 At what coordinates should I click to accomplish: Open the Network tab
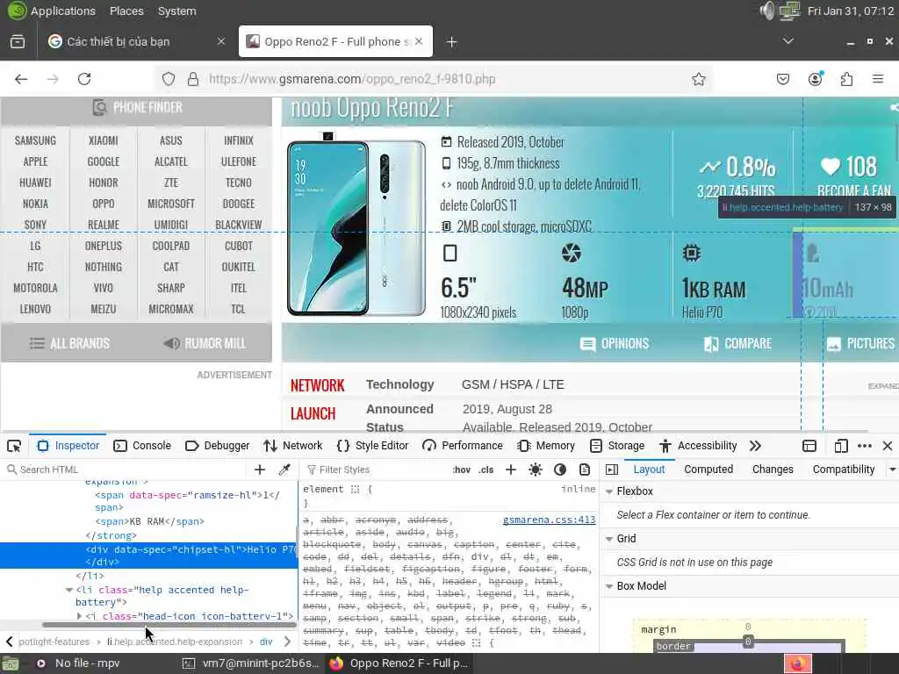(293, 446)
